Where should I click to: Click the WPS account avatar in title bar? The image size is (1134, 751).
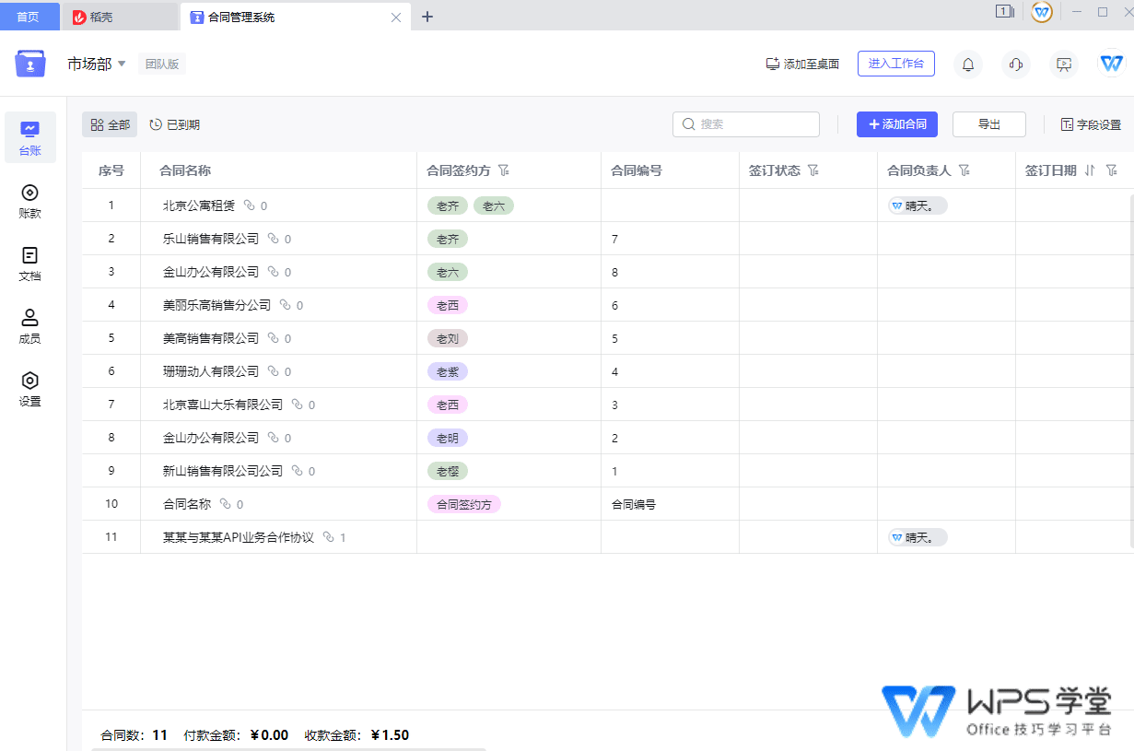tap(1042, 12)
